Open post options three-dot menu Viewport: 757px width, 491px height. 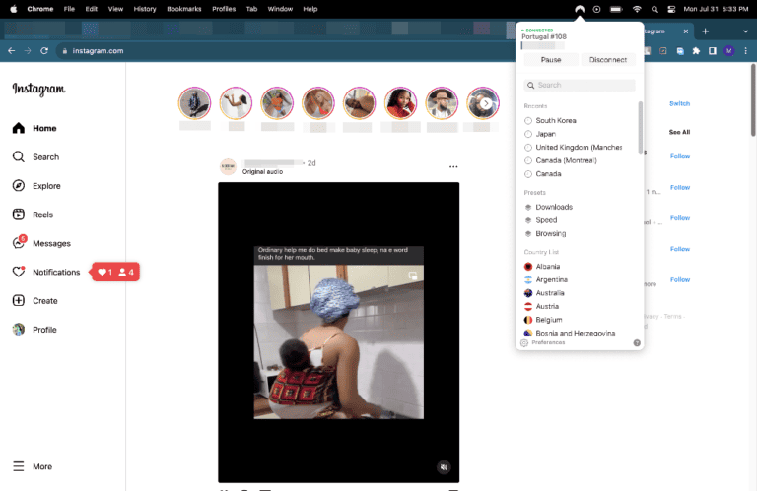[x=453, y=166]
